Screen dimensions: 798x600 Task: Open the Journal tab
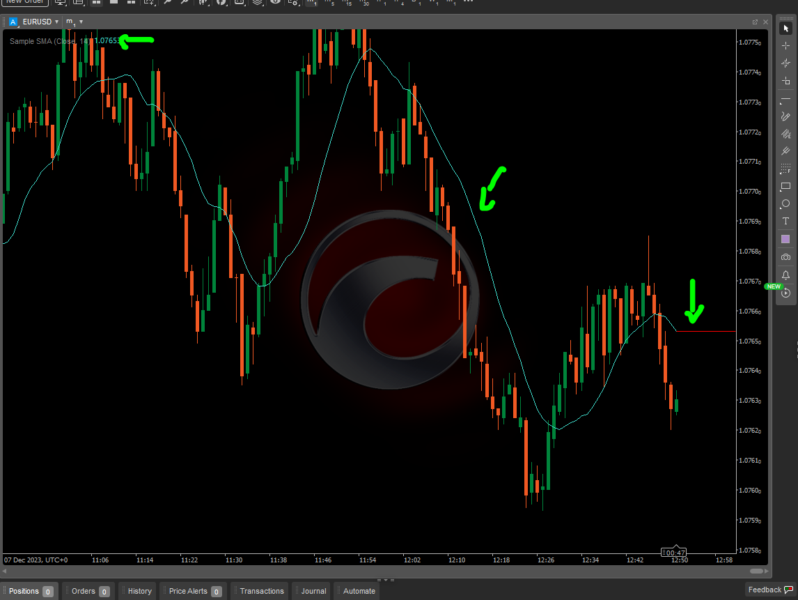(312, 591)
